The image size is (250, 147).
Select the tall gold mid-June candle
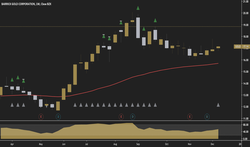75,75
